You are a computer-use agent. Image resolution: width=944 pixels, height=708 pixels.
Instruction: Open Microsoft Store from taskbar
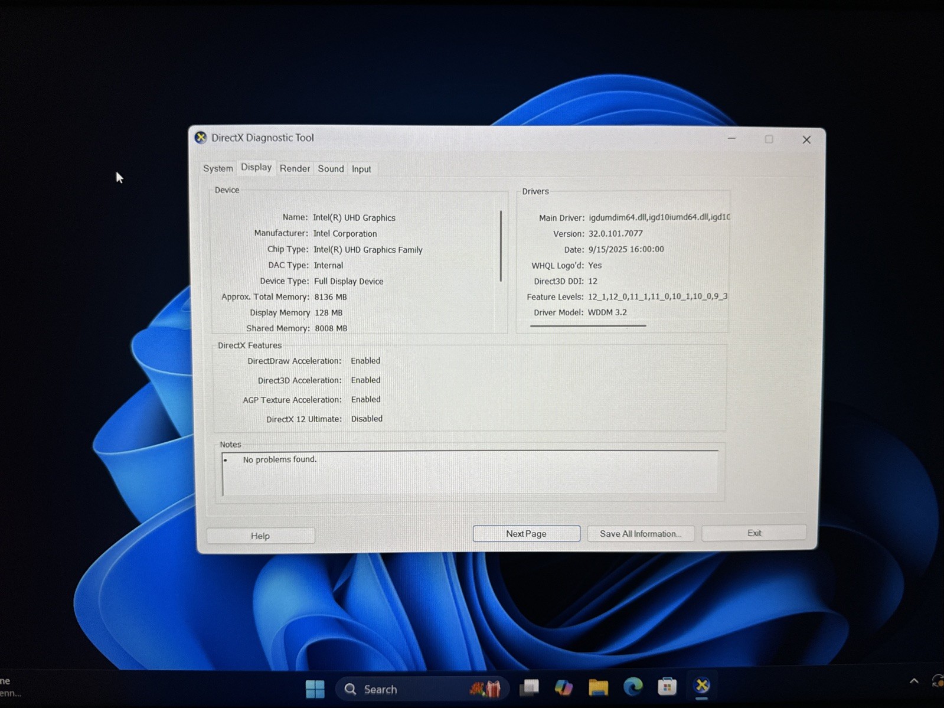click(667, 687)
